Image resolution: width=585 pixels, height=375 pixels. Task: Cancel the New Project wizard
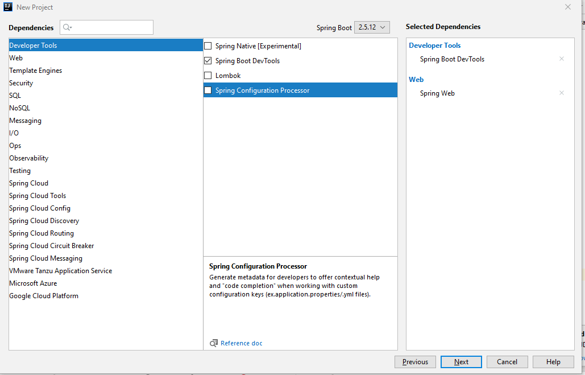click(x=507, y=361)
